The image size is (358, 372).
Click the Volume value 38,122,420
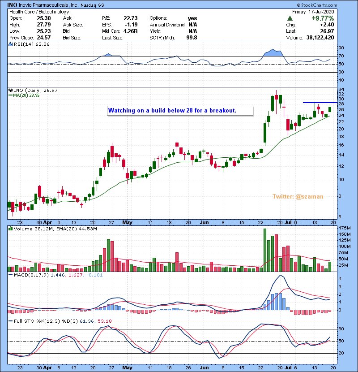pos(320,38)
